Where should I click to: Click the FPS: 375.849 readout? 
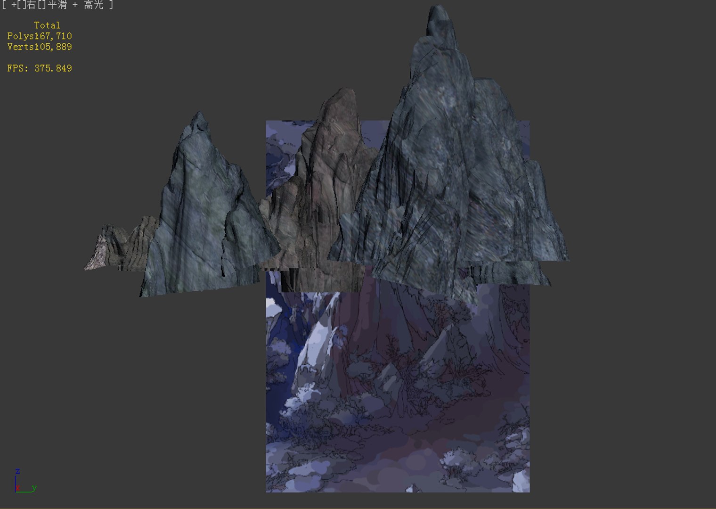click(40, 68)
